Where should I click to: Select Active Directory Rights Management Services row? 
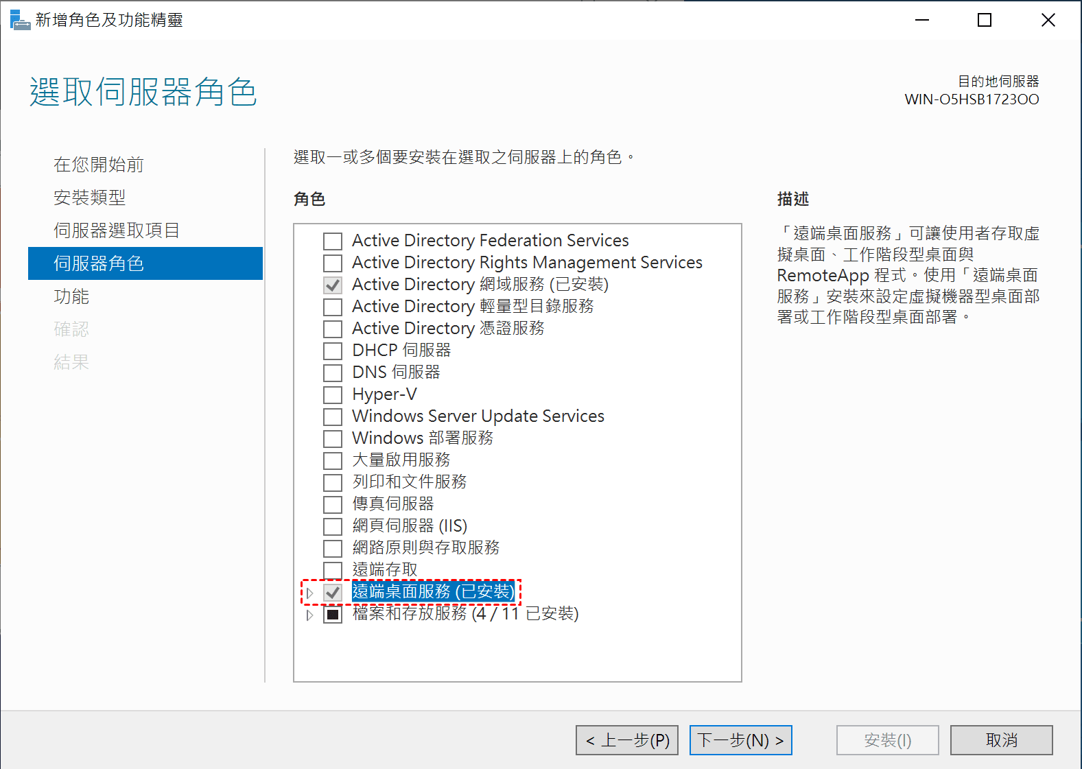pos(527,263)
